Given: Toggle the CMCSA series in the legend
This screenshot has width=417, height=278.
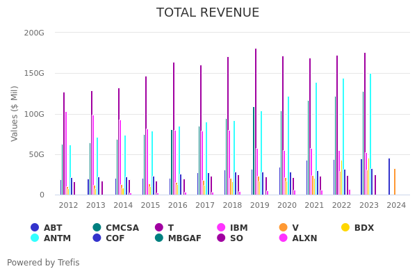Looking at the screenshot, I should tap(122, 227).
